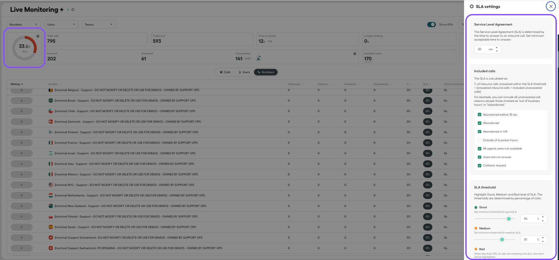Image resolution: width=559 pixels, height=260 pixels.
Task: Increase SLA seconds with stepper up arrow
Action: (497, 48)
